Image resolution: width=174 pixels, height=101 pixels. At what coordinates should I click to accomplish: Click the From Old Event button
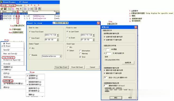coord(77,67)
